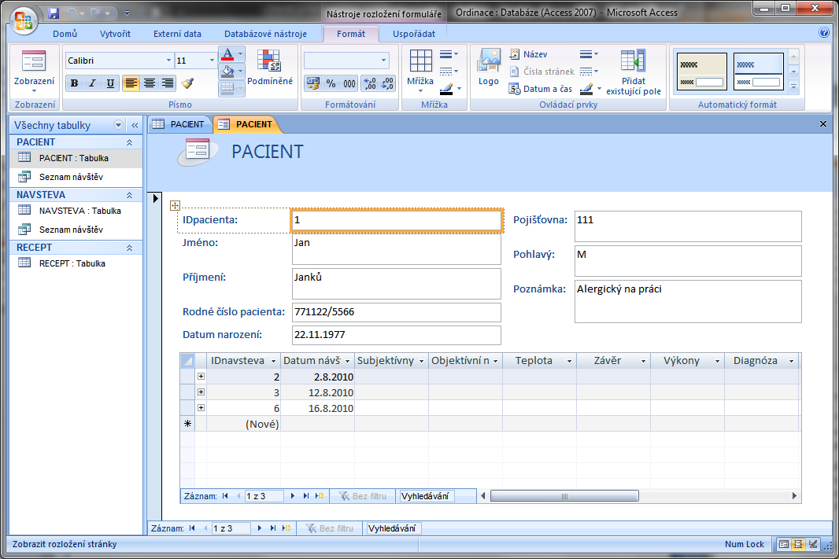The height and width of the screenshot is (559, 839).
Task: Expand the subdatasheet row for IDnavsteva 2
Action: [x=201, y=377]
